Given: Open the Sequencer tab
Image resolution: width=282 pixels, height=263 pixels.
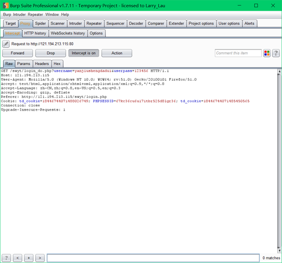Looking at the screenshot, I should coord(115,23).
